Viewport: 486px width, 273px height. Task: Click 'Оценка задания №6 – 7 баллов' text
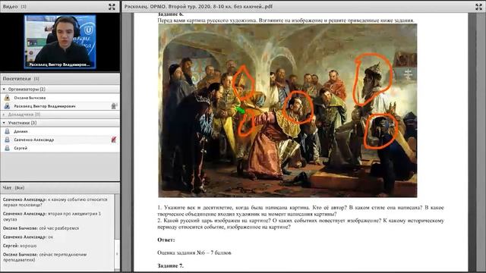pos(194,253)
